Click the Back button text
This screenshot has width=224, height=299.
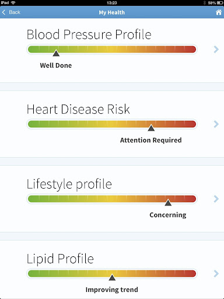(x=15, y=12)
